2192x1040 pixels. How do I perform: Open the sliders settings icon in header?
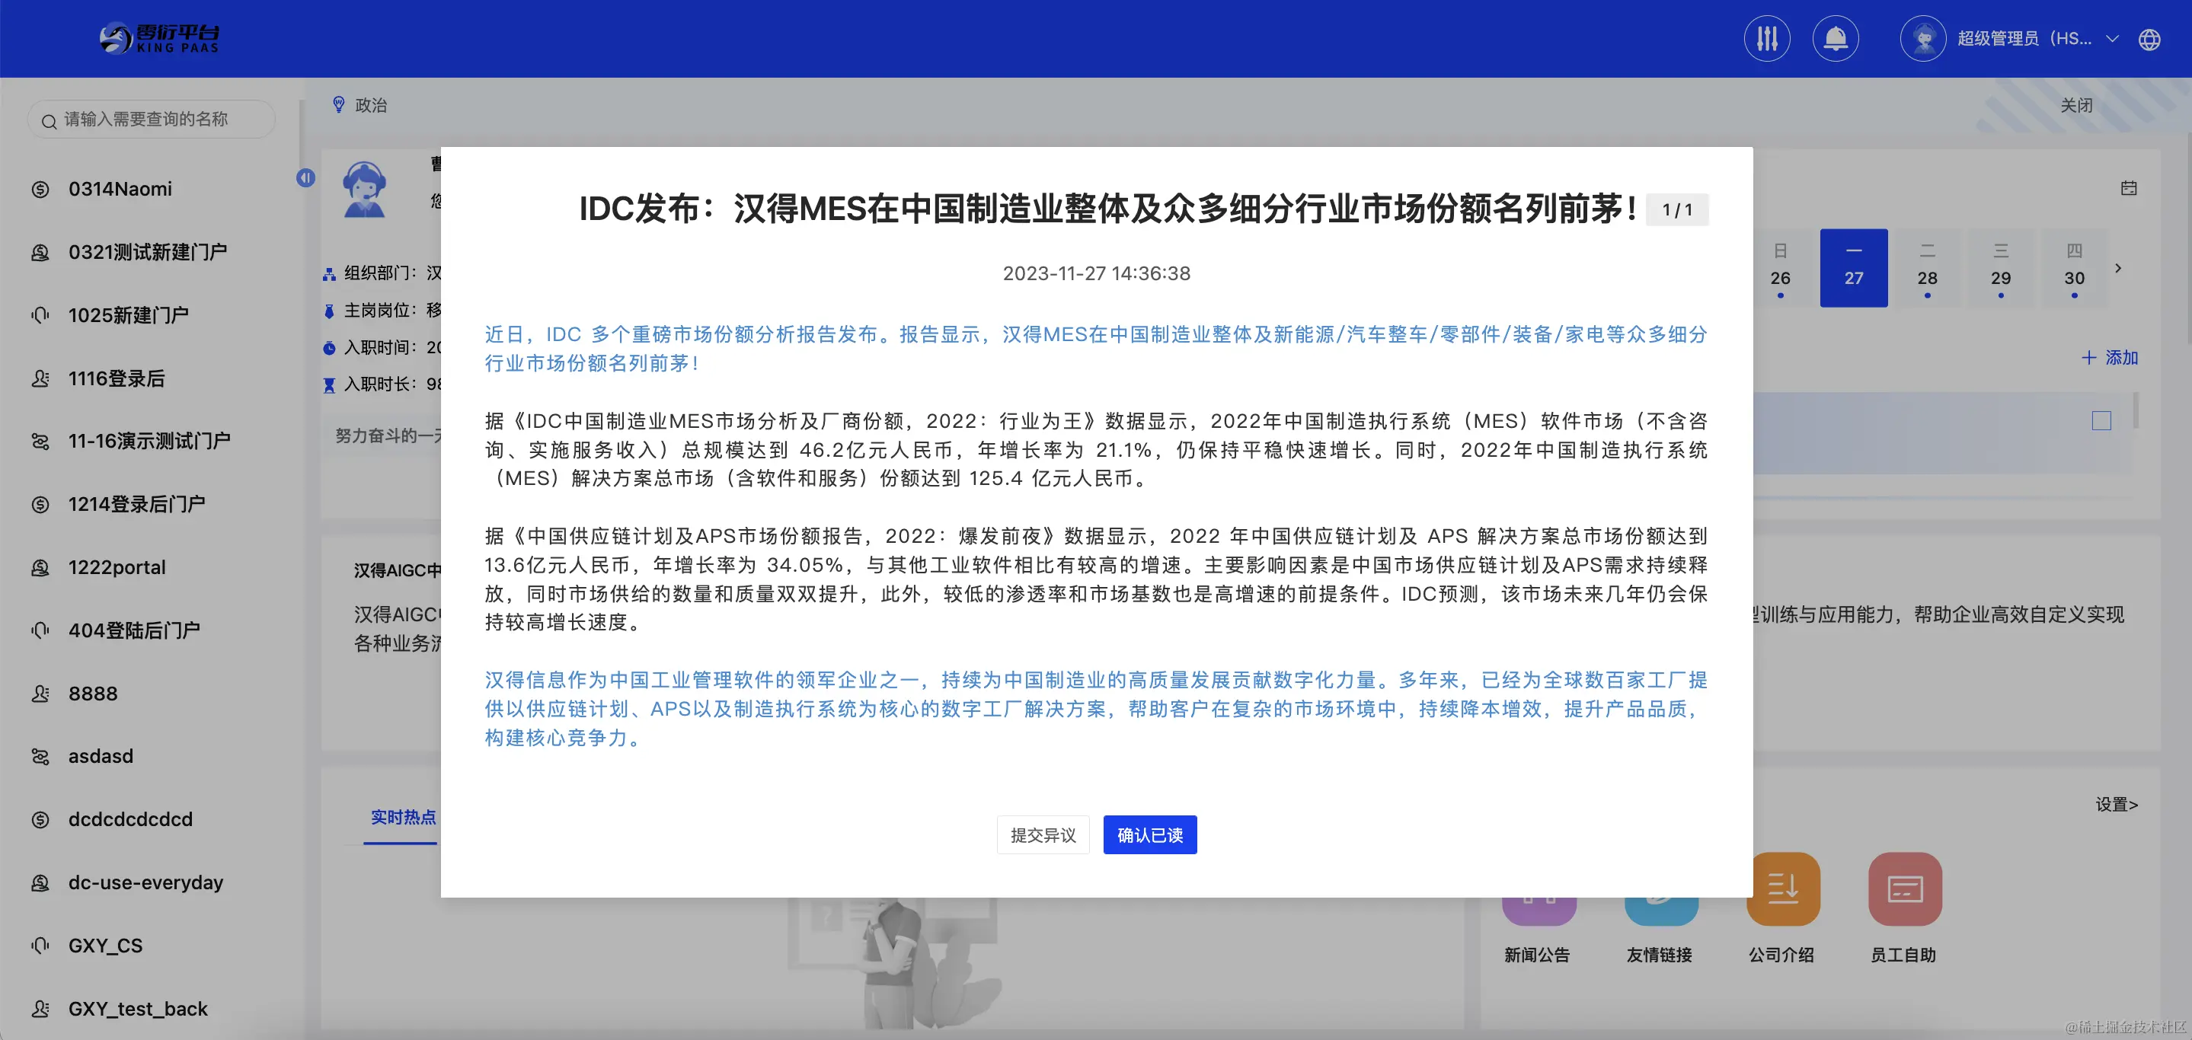[1767, 38]
